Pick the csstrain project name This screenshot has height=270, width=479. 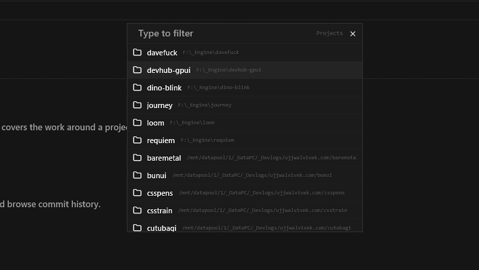(x=159, y=211)
